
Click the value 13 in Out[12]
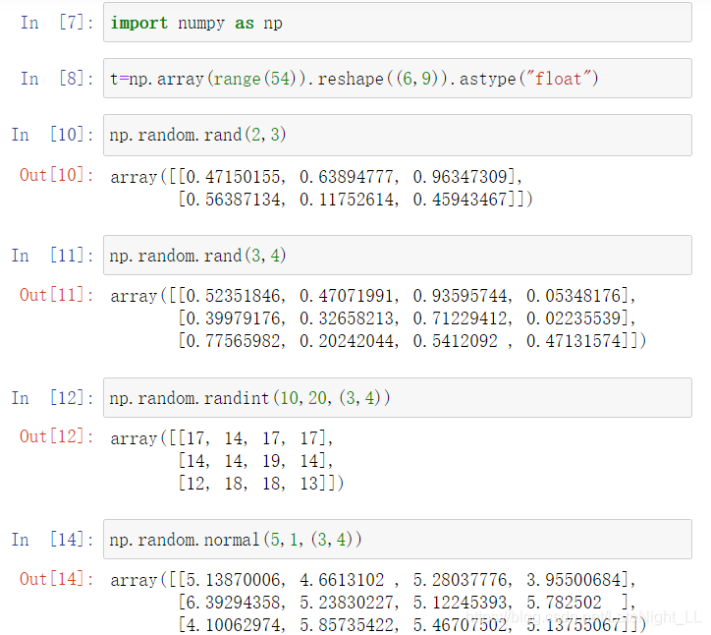click(308, 484)
